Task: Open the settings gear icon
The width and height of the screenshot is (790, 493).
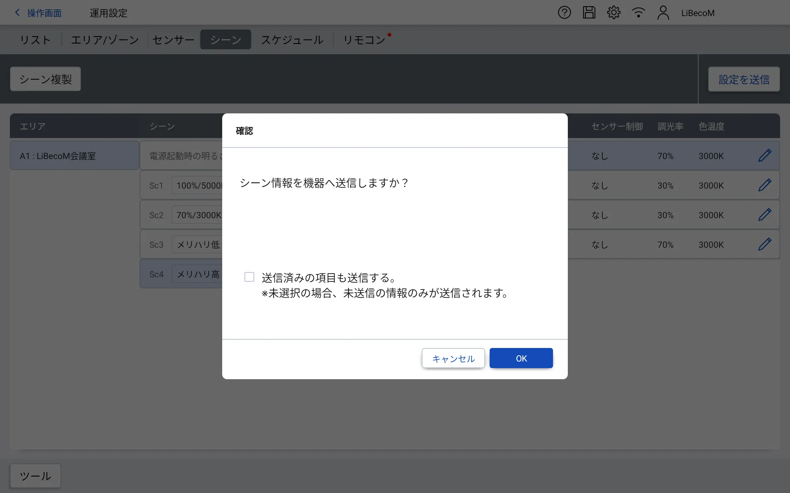Action: (613, 13)
